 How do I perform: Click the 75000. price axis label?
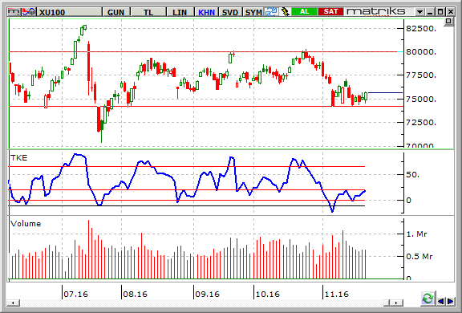point(421,99)
